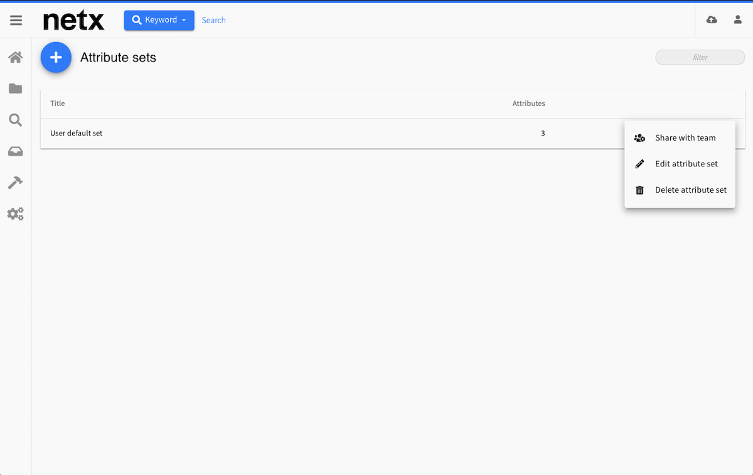The image size is (753, 475).
Task: Open the Search sidebar icon
Action: [16, 120]
